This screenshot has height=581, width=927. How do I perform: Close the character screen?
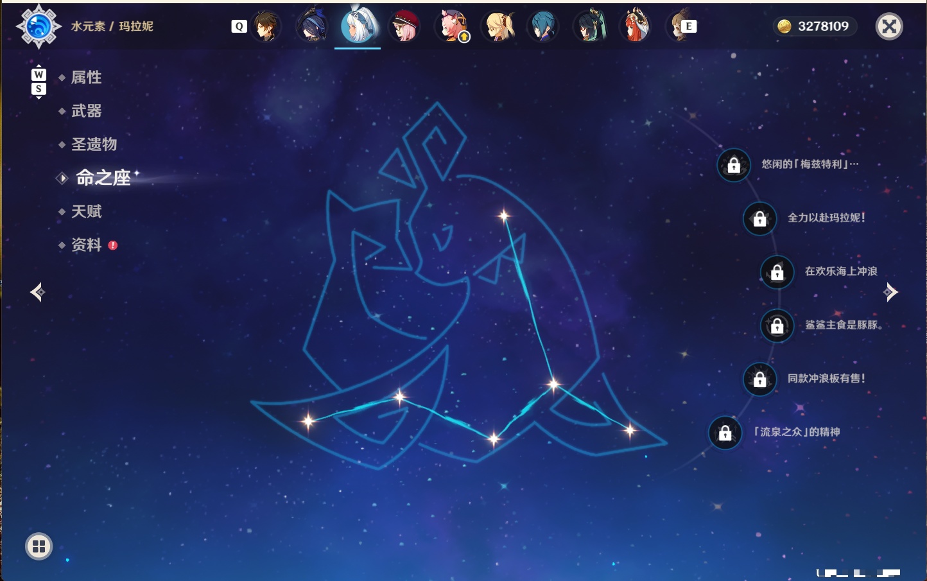pos(889,26)
